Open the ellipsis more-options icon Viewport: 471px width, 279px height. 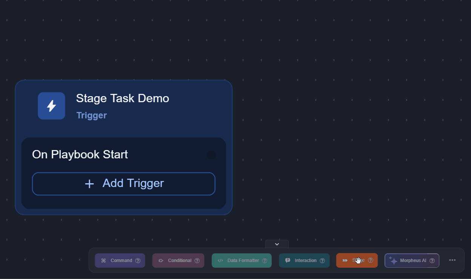point(452,260)
